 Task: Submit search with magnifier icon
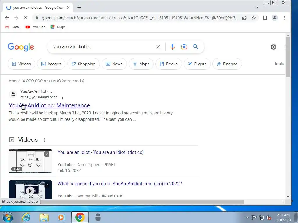coord(196,47)
